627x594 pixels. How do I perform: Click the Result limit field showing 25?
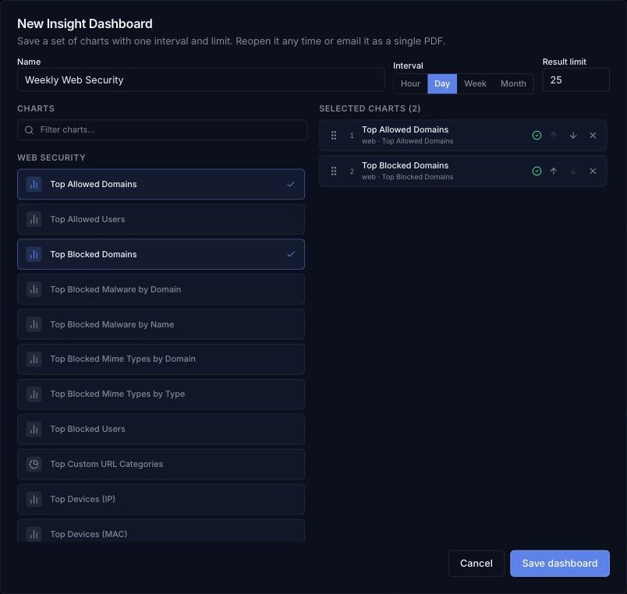(576, 80)
